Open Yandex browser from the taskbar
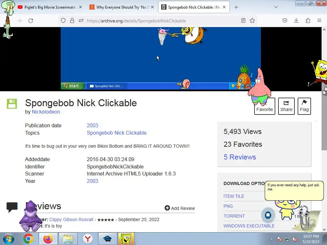Viewport: 327px width, 245px height. tap(88, 239)
